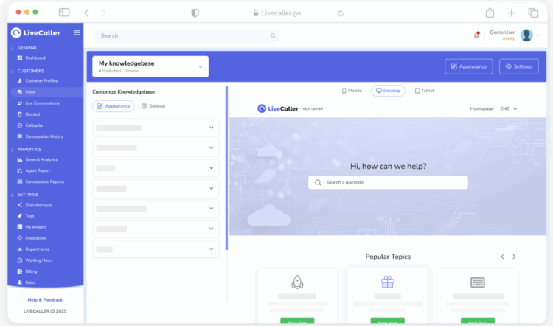Image resolution: width=553 pixels, height=326 pixels.
Task: Click the Settings button in header
Action: click(518, 66)
